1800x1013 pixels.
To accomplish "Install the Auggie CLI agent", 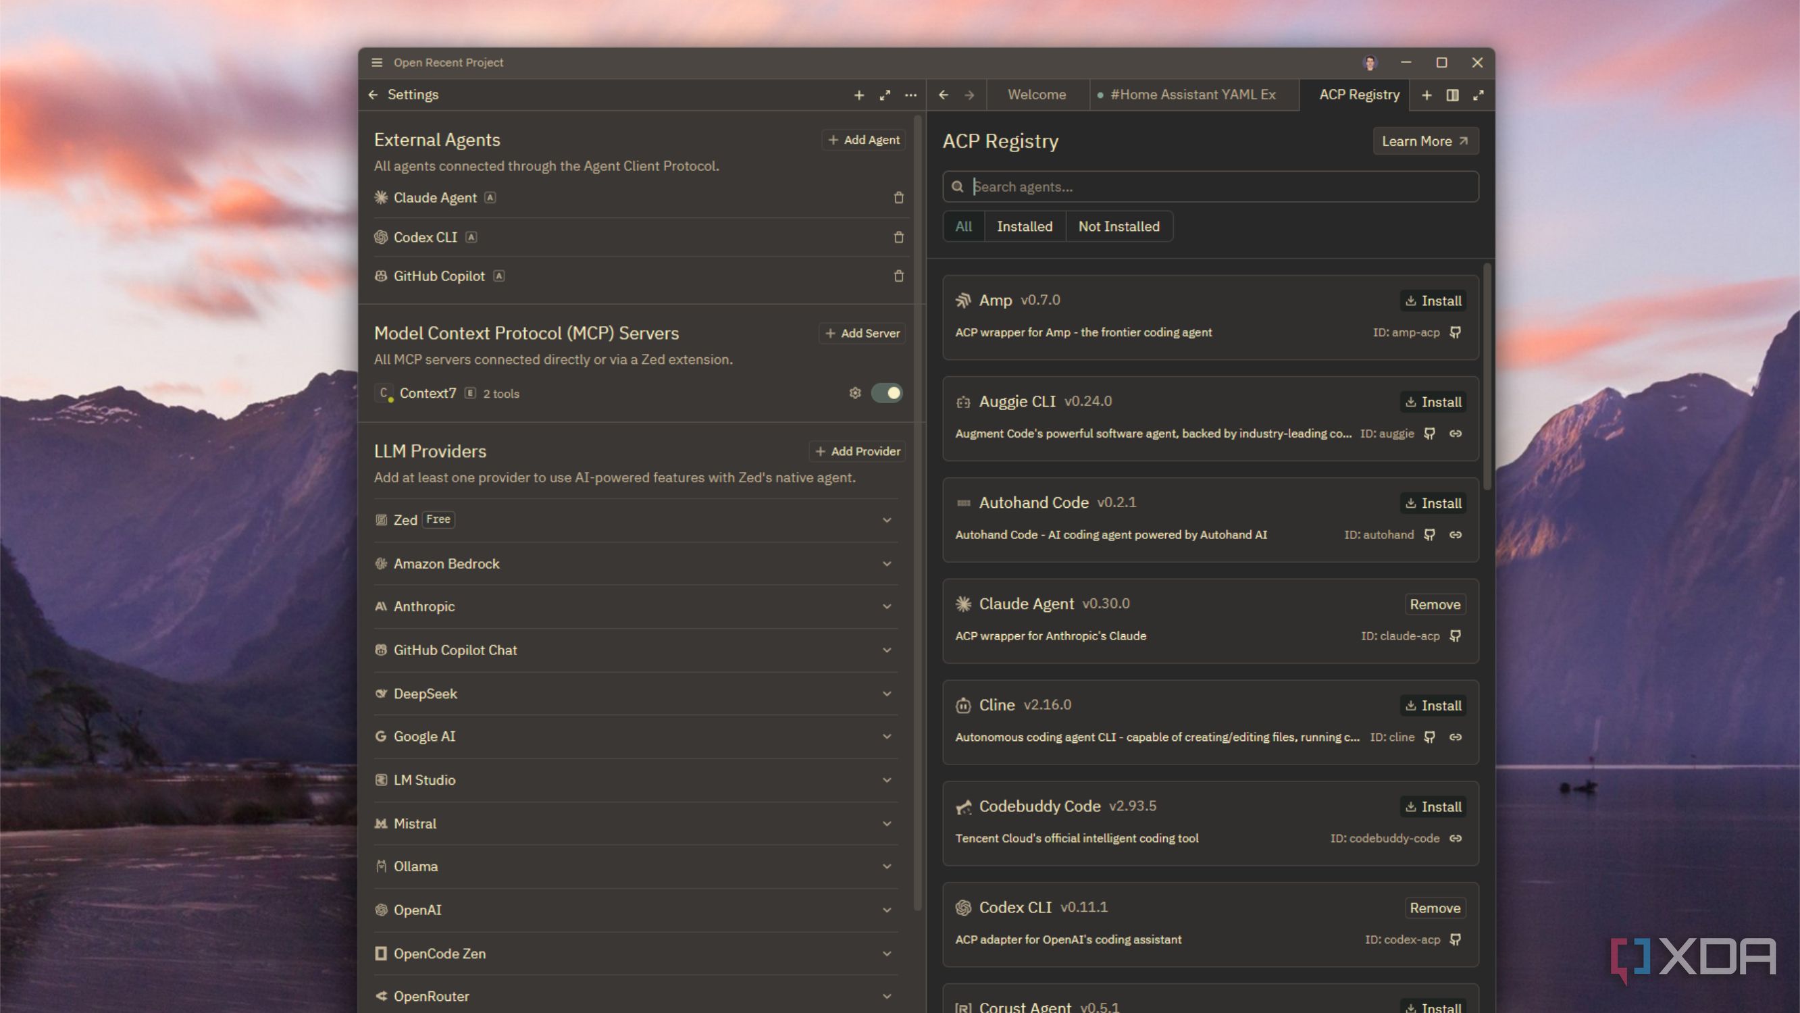I will (x=1433, y=402).
